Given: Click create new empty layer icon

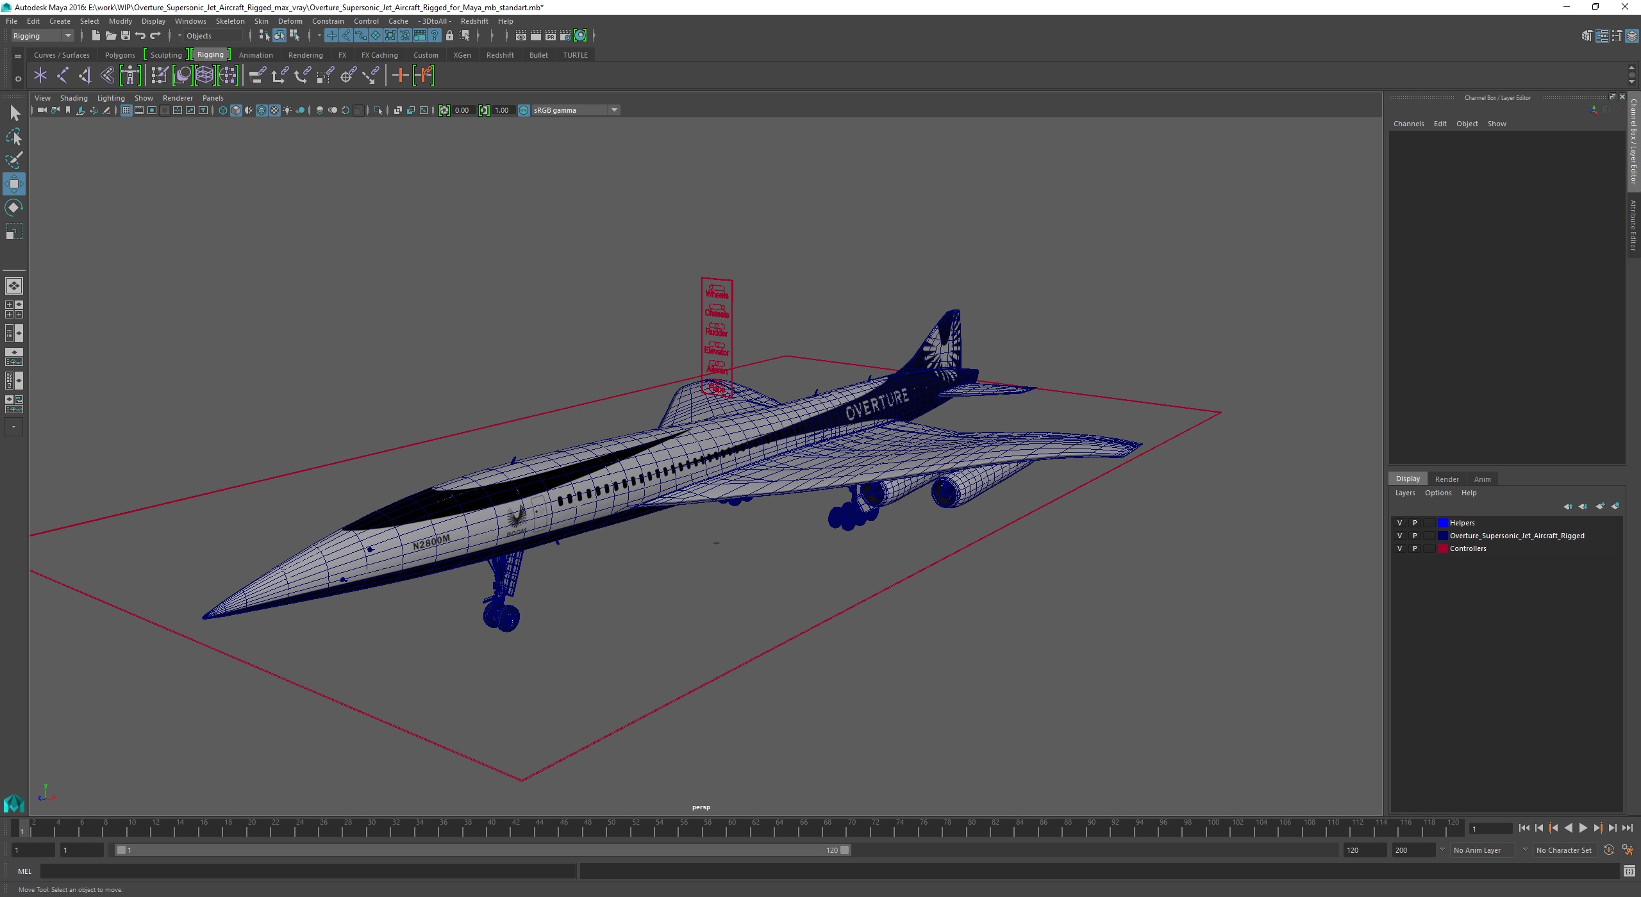Looking at the screenshot, I should 1601,506.
